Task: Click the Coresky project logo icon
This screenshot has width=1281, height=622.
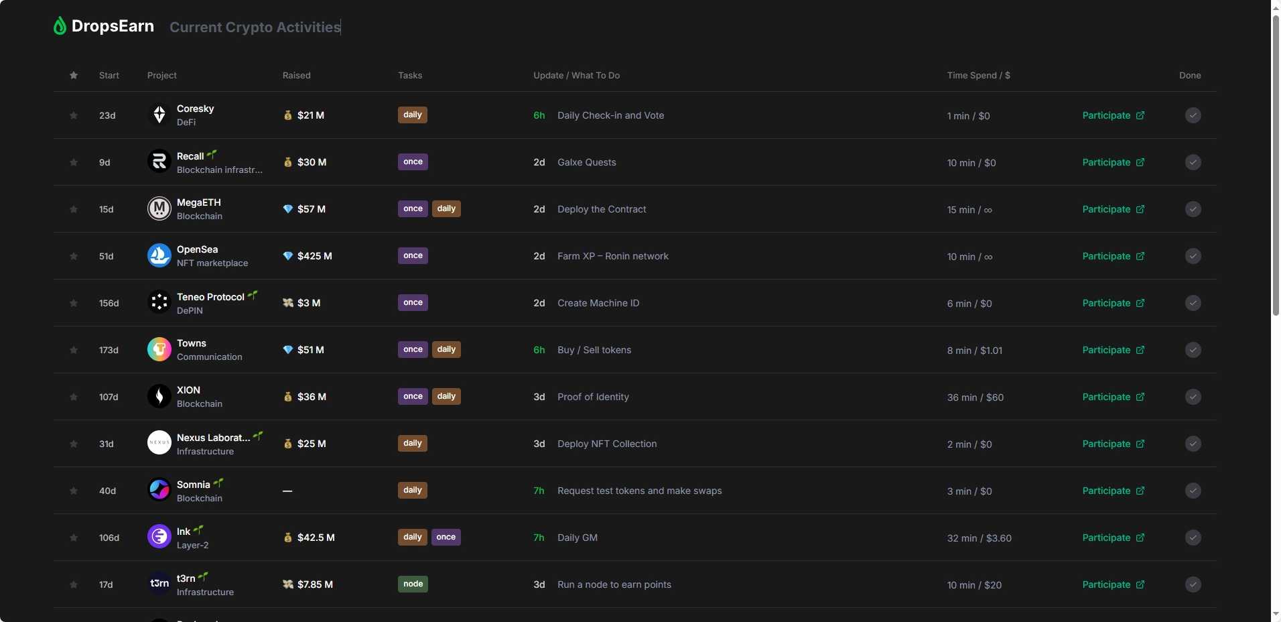Action: tap(159, 115)
